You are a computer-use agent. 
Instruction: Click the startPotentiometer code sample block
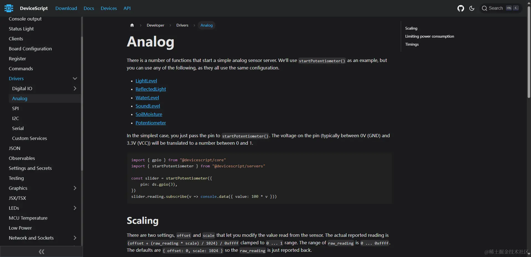[x=259, y=178]
